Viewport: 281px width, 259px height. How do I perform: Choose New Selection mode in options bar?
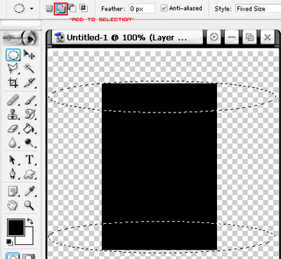point(49,8)
